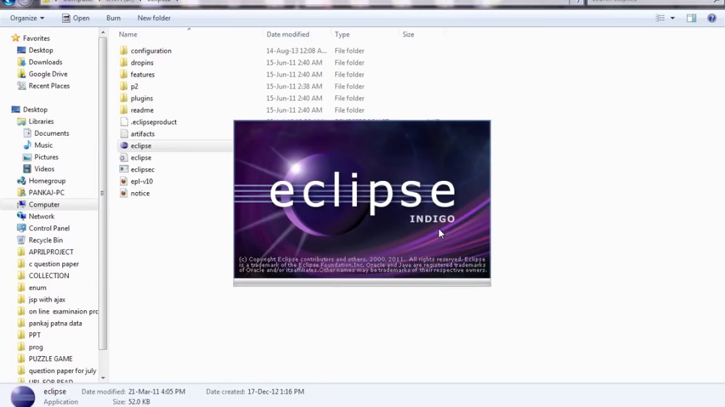Select the readme folder icon
Screen dimensions: 725x407
click(x=125, y=110)
